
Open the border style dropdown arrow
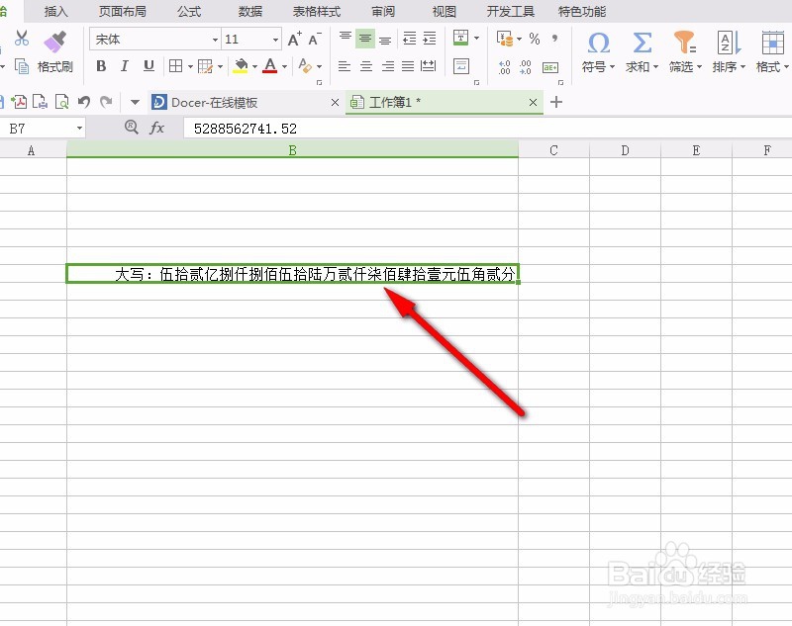point(191,66)
